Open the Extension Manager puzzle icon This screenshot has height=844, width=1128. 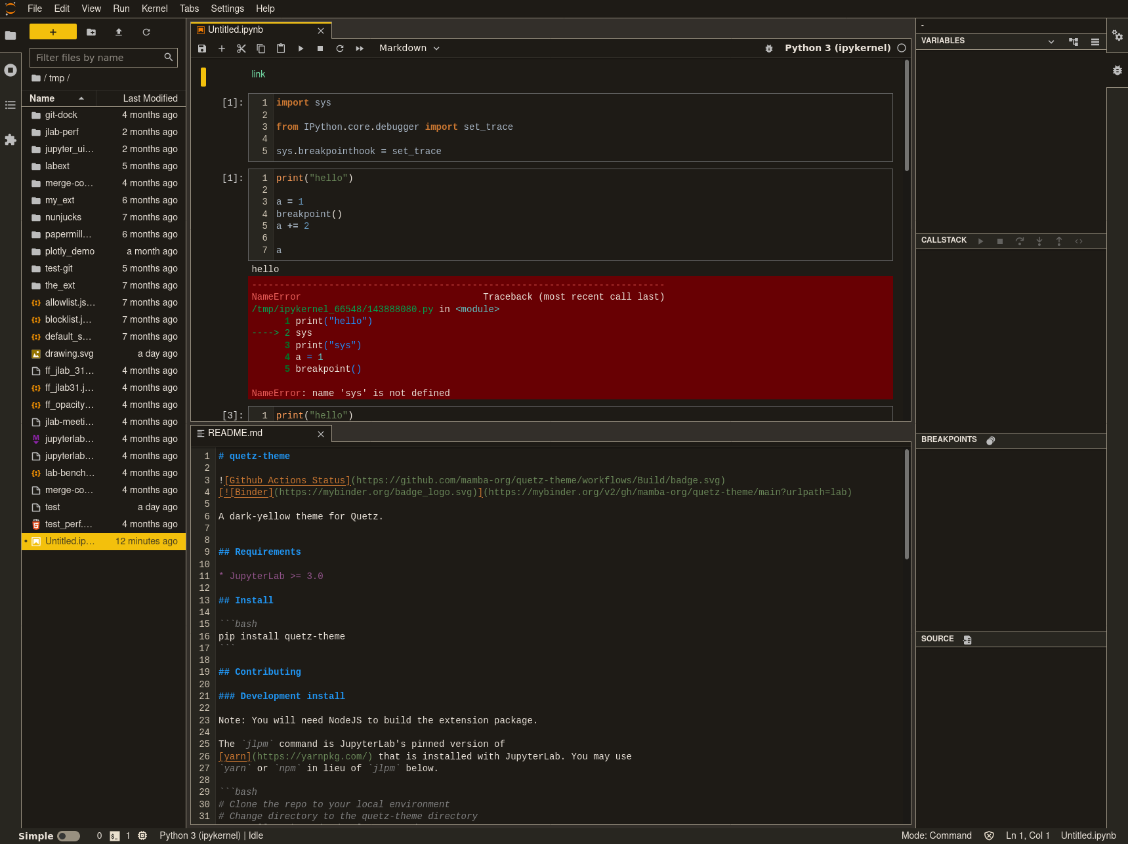tap(10, 140)
